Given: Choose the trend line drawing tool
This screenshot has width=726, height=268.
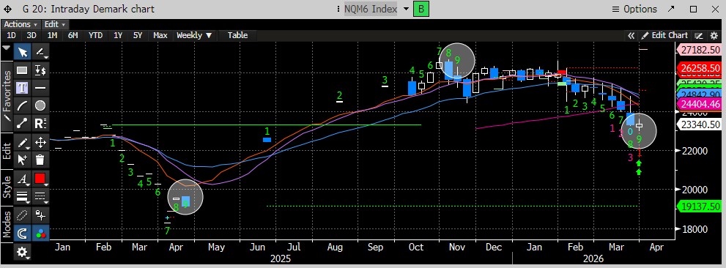Looking at the screenshot, I should click(41, 51).
